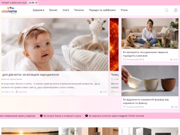Open the red sun slide image

[x=114, y=45]
